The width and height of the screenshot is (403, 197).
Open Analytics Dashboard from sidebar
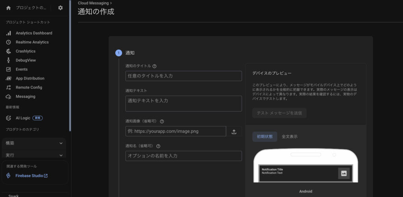click(x=33, y=33)
